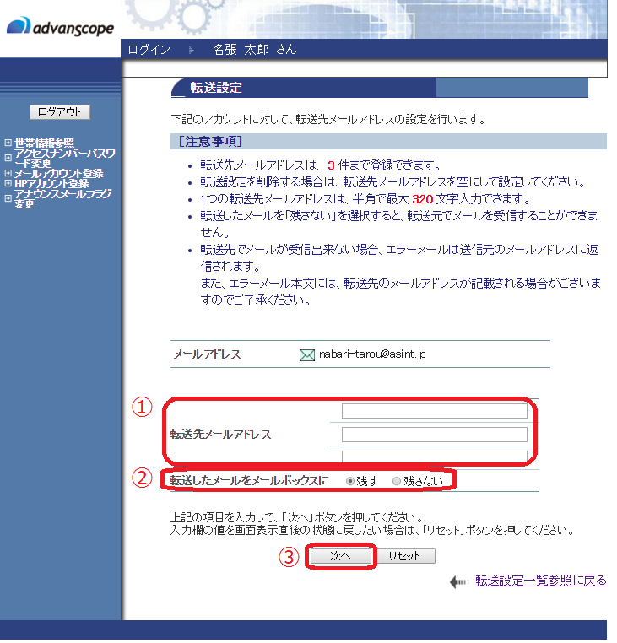Click the second 転送先メールアドレス input field
This screenshot has height=643, width=617.
[436, 436]
